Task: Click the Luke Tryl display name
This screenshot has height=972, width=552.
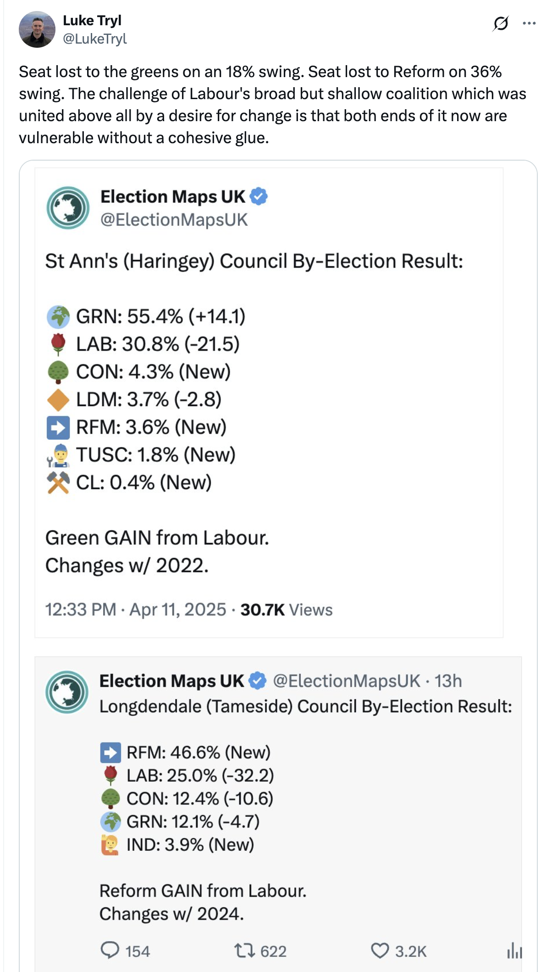Action: coord(92,20)
